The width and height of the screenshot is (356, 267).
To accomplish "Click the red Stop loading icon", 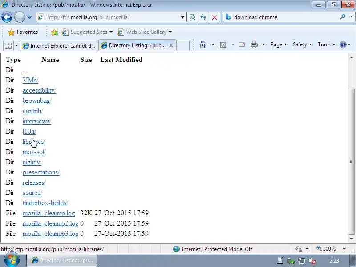I will pyautogui.click(x=214, y=17).
